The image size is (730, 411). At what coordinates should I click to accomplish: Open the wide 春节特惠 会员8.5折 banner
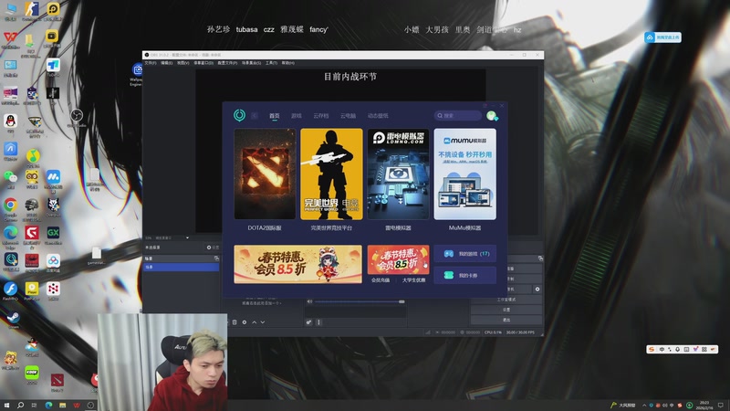tap(298, 264)
